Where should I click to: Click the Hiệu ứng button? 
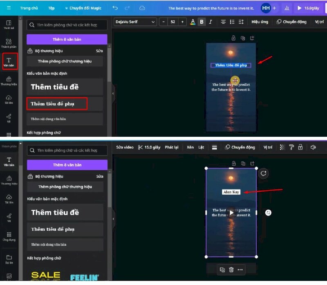260,22
